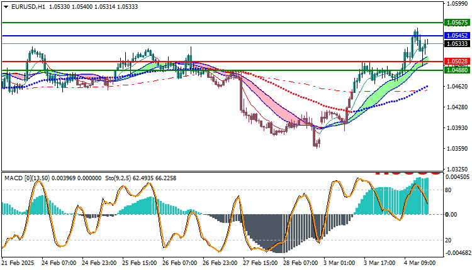The image size is (472, 270).
Task: Click the 4 Mar 09:00 time label
Action: point(420,263)
